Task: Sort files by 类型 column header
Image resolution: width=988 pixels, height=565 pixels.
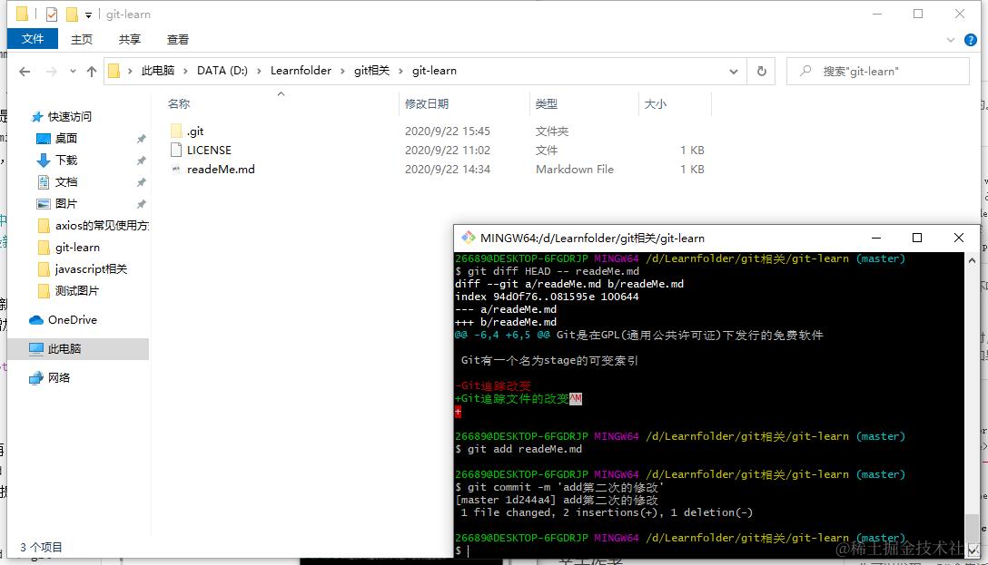Action: point(547,103)
